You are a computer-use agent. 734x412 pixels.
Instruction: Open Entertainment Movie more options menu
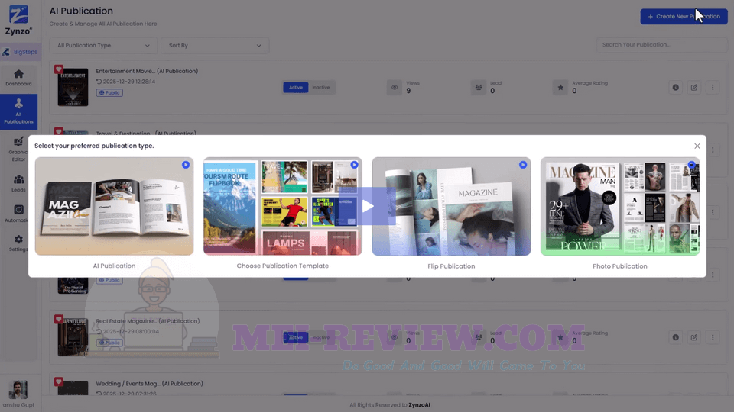[x=713, y=87]
